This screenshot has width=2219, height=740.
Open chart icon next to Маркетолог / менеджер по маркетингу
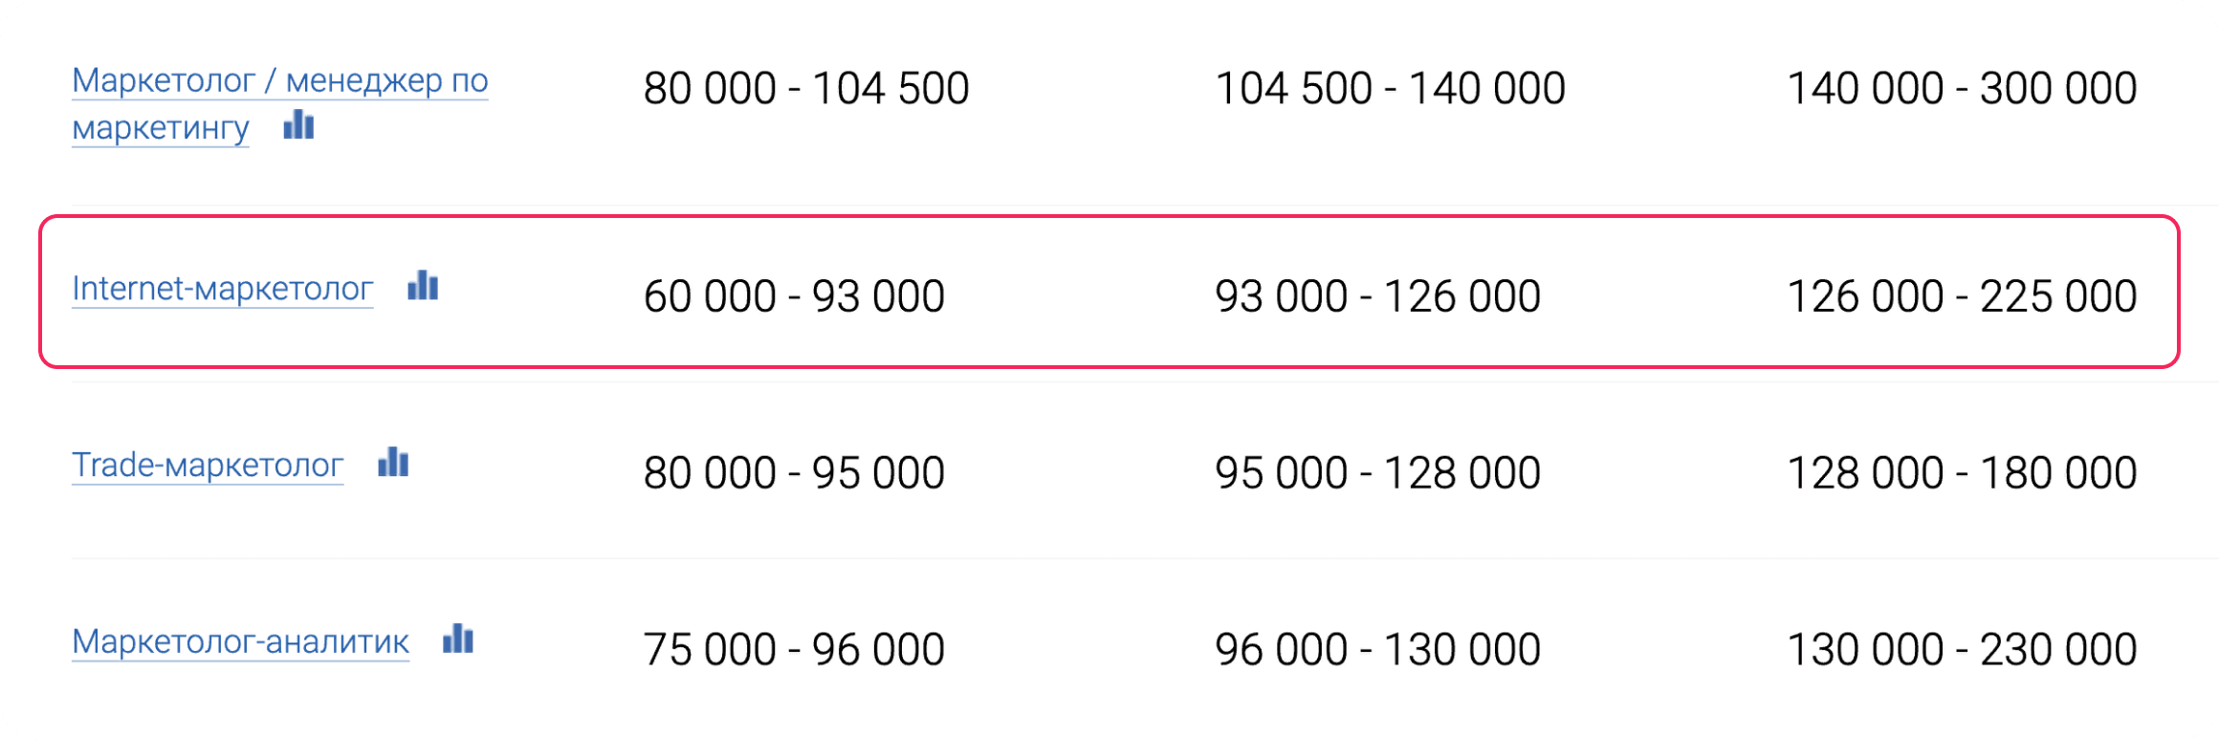pyautogui.click(x=298, y=124)
